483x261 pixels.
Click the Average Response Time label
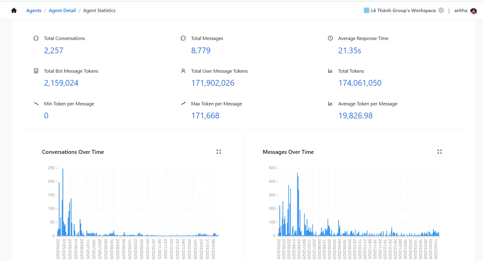(x=363, y=38)
